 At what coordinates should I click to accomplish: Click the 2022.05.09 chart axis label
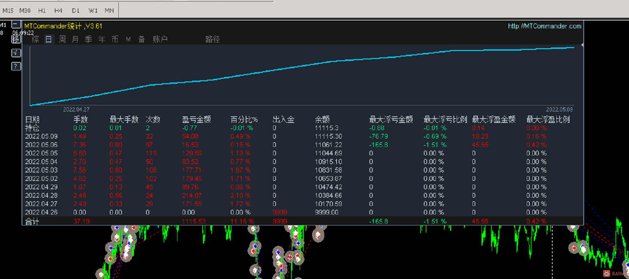point(559,109)
